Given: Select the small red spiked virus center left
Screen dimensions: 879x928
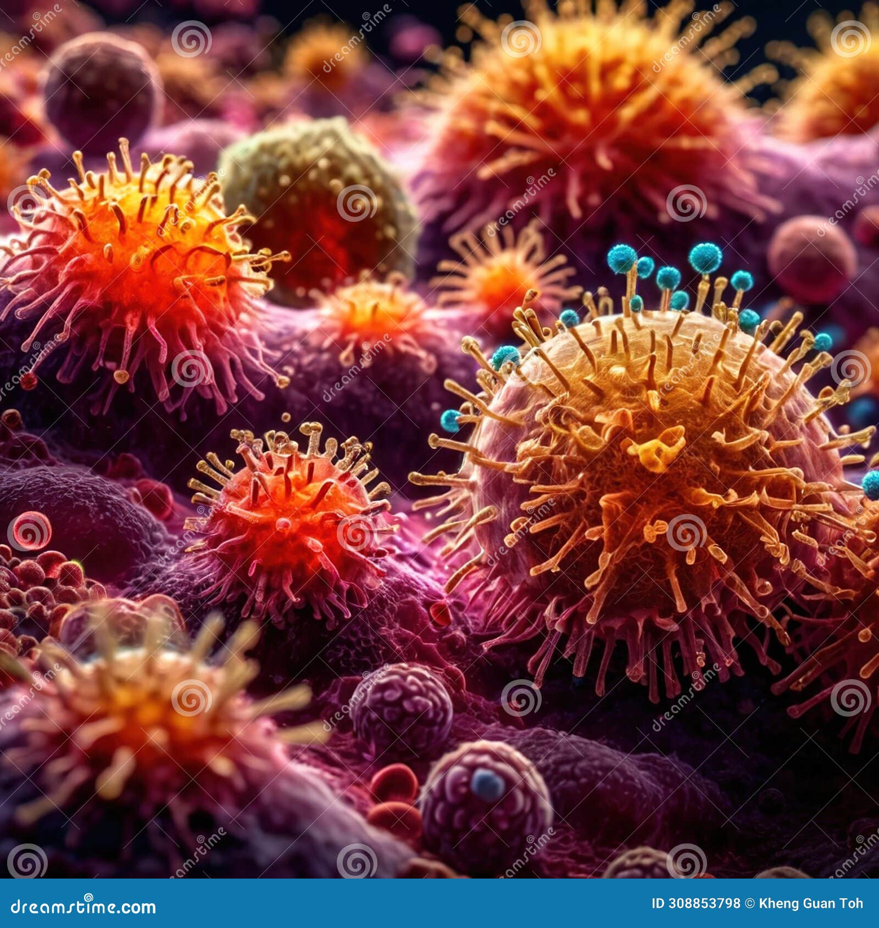Looking at the screenshot, I should pyautogui.click(x=286, y=522).
